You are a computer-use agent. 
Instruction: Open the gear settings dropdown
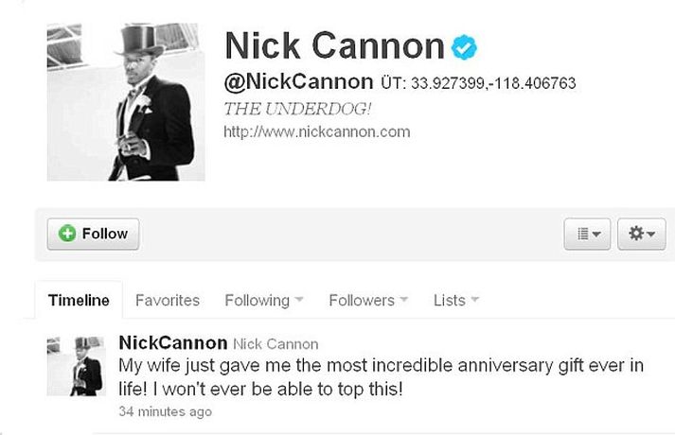tap(642, 234)
